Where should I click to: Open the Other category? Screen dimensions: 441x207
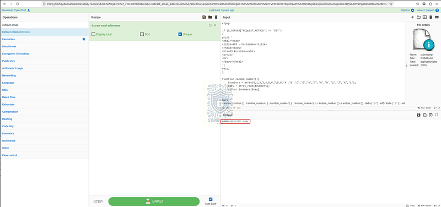[x=44, y=148]
